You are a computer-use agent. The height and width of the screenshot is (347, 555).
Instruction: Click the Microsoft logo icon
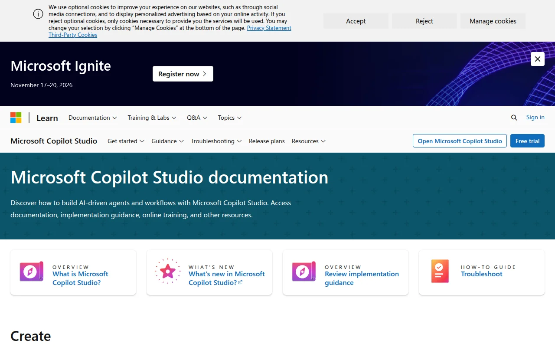tap(16, 118)
